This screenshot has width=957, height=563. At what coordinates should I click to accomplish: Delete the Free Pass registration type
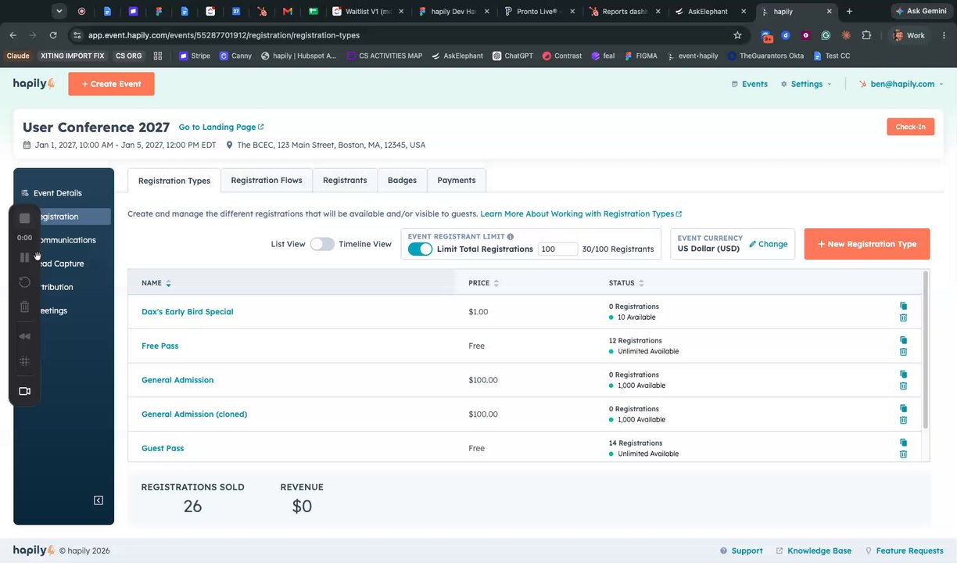(903, 352)
